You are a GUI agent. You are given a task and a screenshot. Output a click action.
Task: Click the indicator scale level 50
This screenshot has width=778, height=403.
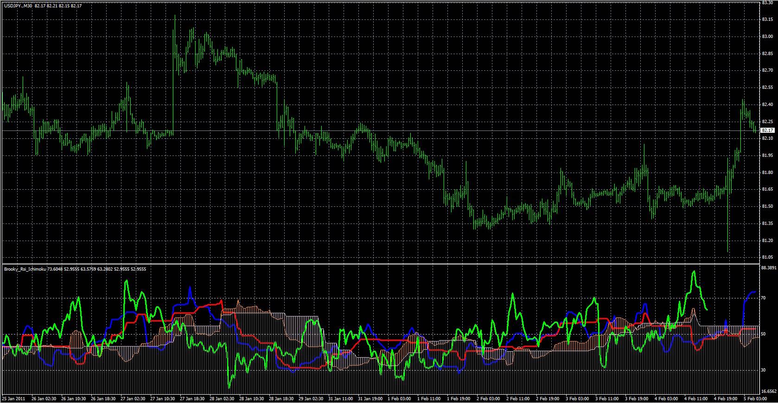pyautogui.click(x=764, y=334)
